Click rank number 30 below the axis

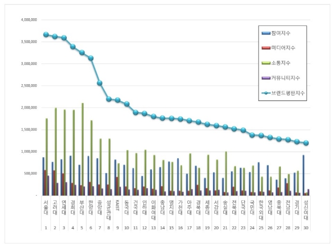coord(306,229)
